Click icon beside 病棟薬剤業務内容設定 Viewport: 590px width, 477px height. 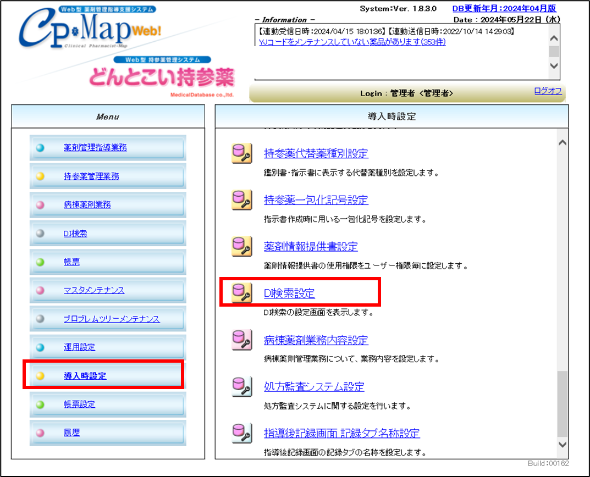tap(241, 340)
